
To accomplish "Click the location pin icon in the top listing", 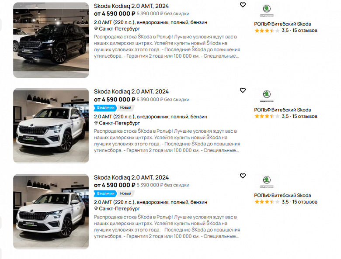I will coord(96,29).
